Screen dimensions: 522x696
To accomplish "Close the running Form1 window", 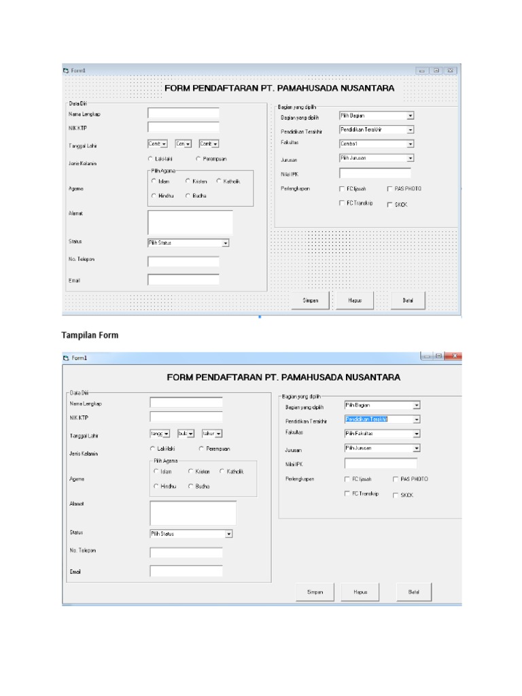I will (454, 356).
